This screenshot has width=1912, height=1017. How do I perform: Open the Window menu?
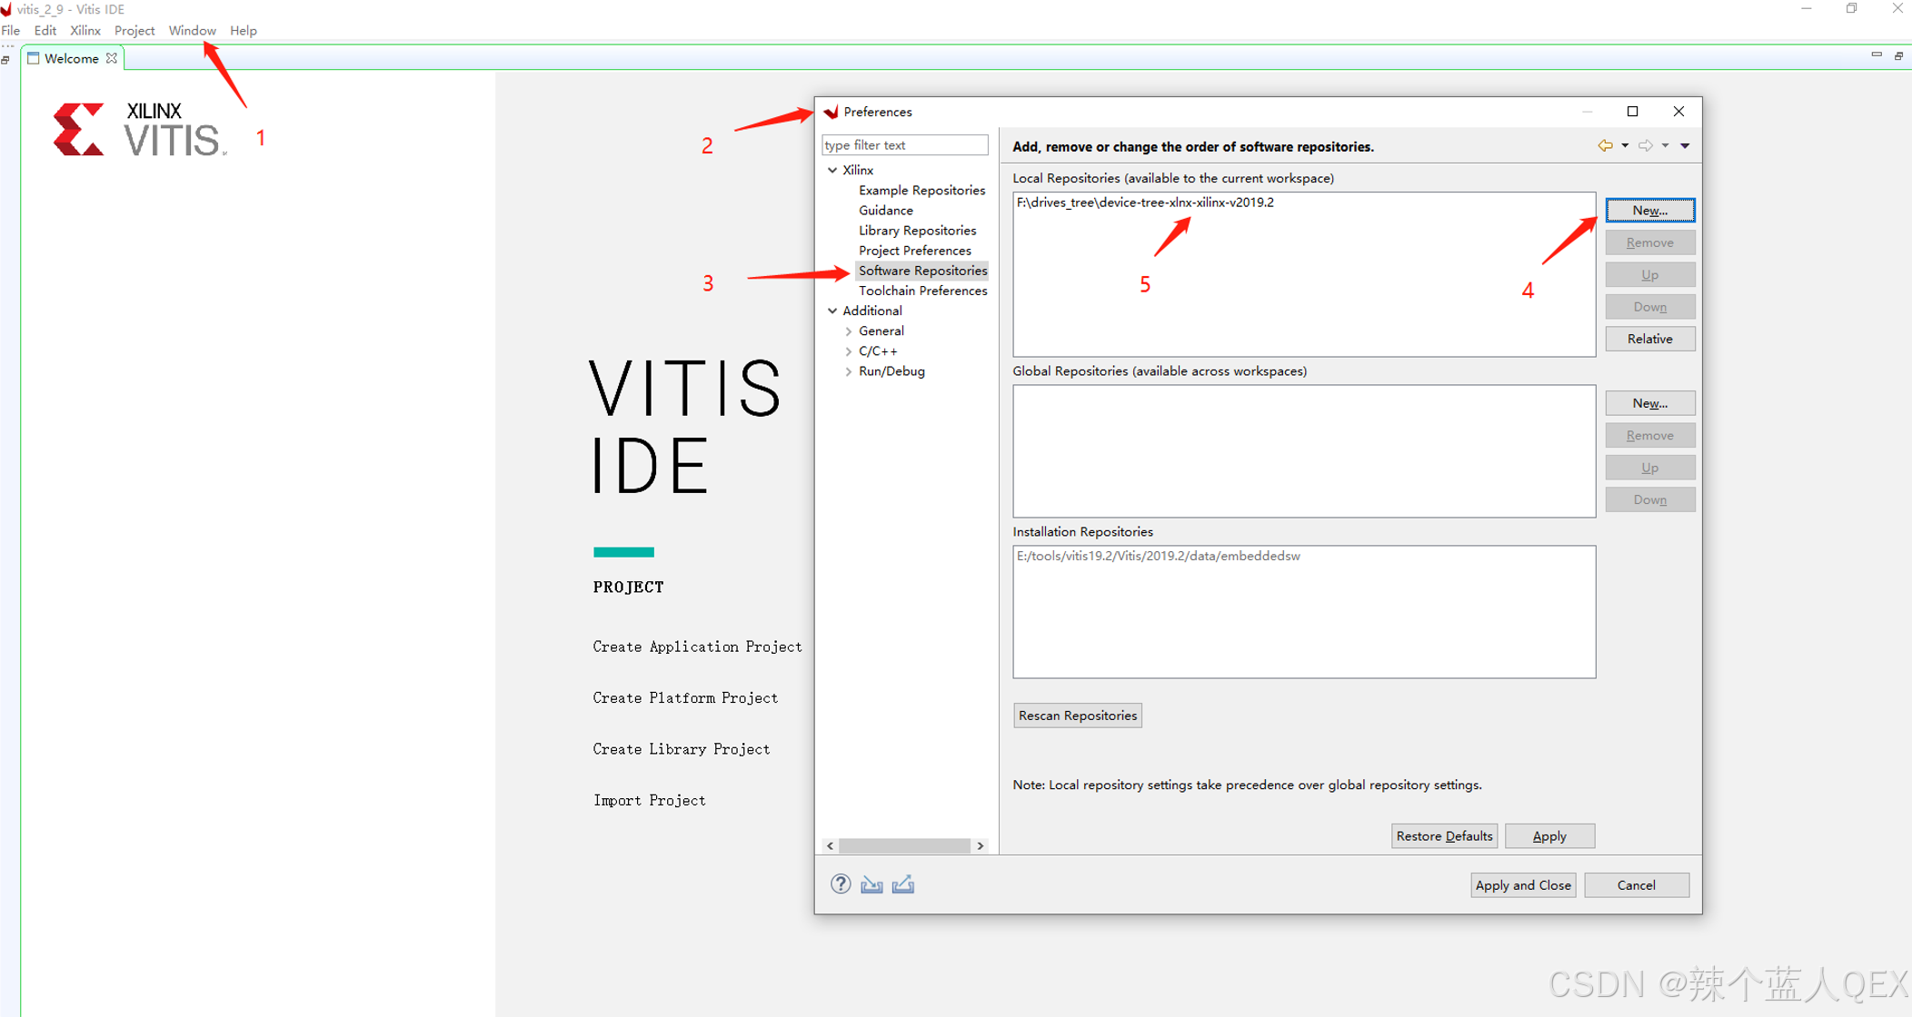pyautogui.click(x=192, y=30)
